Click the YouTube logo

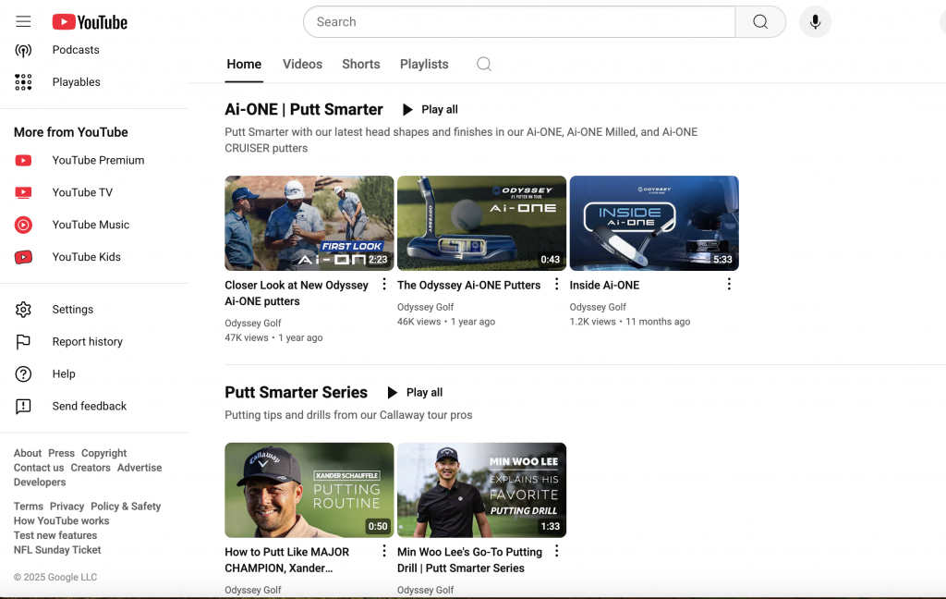90,22
